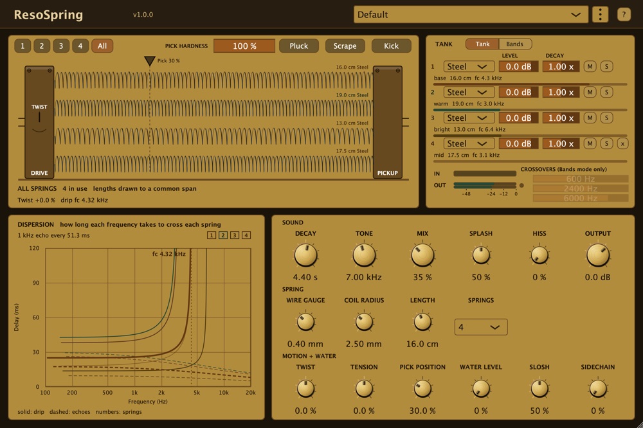Click spring 1 decay 1.00 x field
The height and width of the screenshot is (428, 643).
tap(561, 66)
